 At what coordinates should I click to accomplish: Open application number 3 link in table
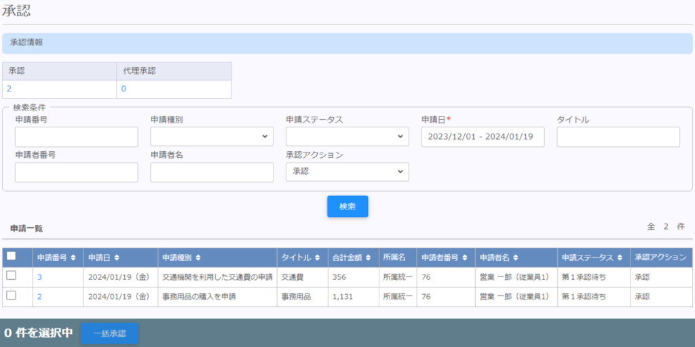(x=39, y=277)
